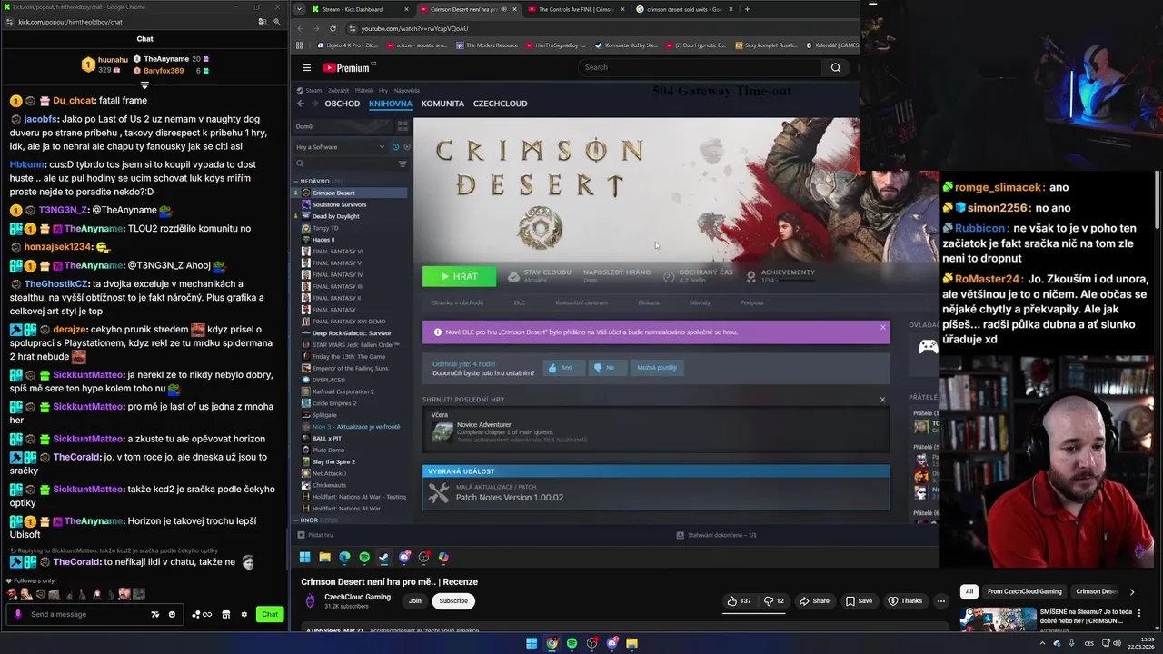Open the translate page icon in Kick chat address bar
This screenshot has width=1163, height=654.
pyautogui.click(x=263, y=21)
